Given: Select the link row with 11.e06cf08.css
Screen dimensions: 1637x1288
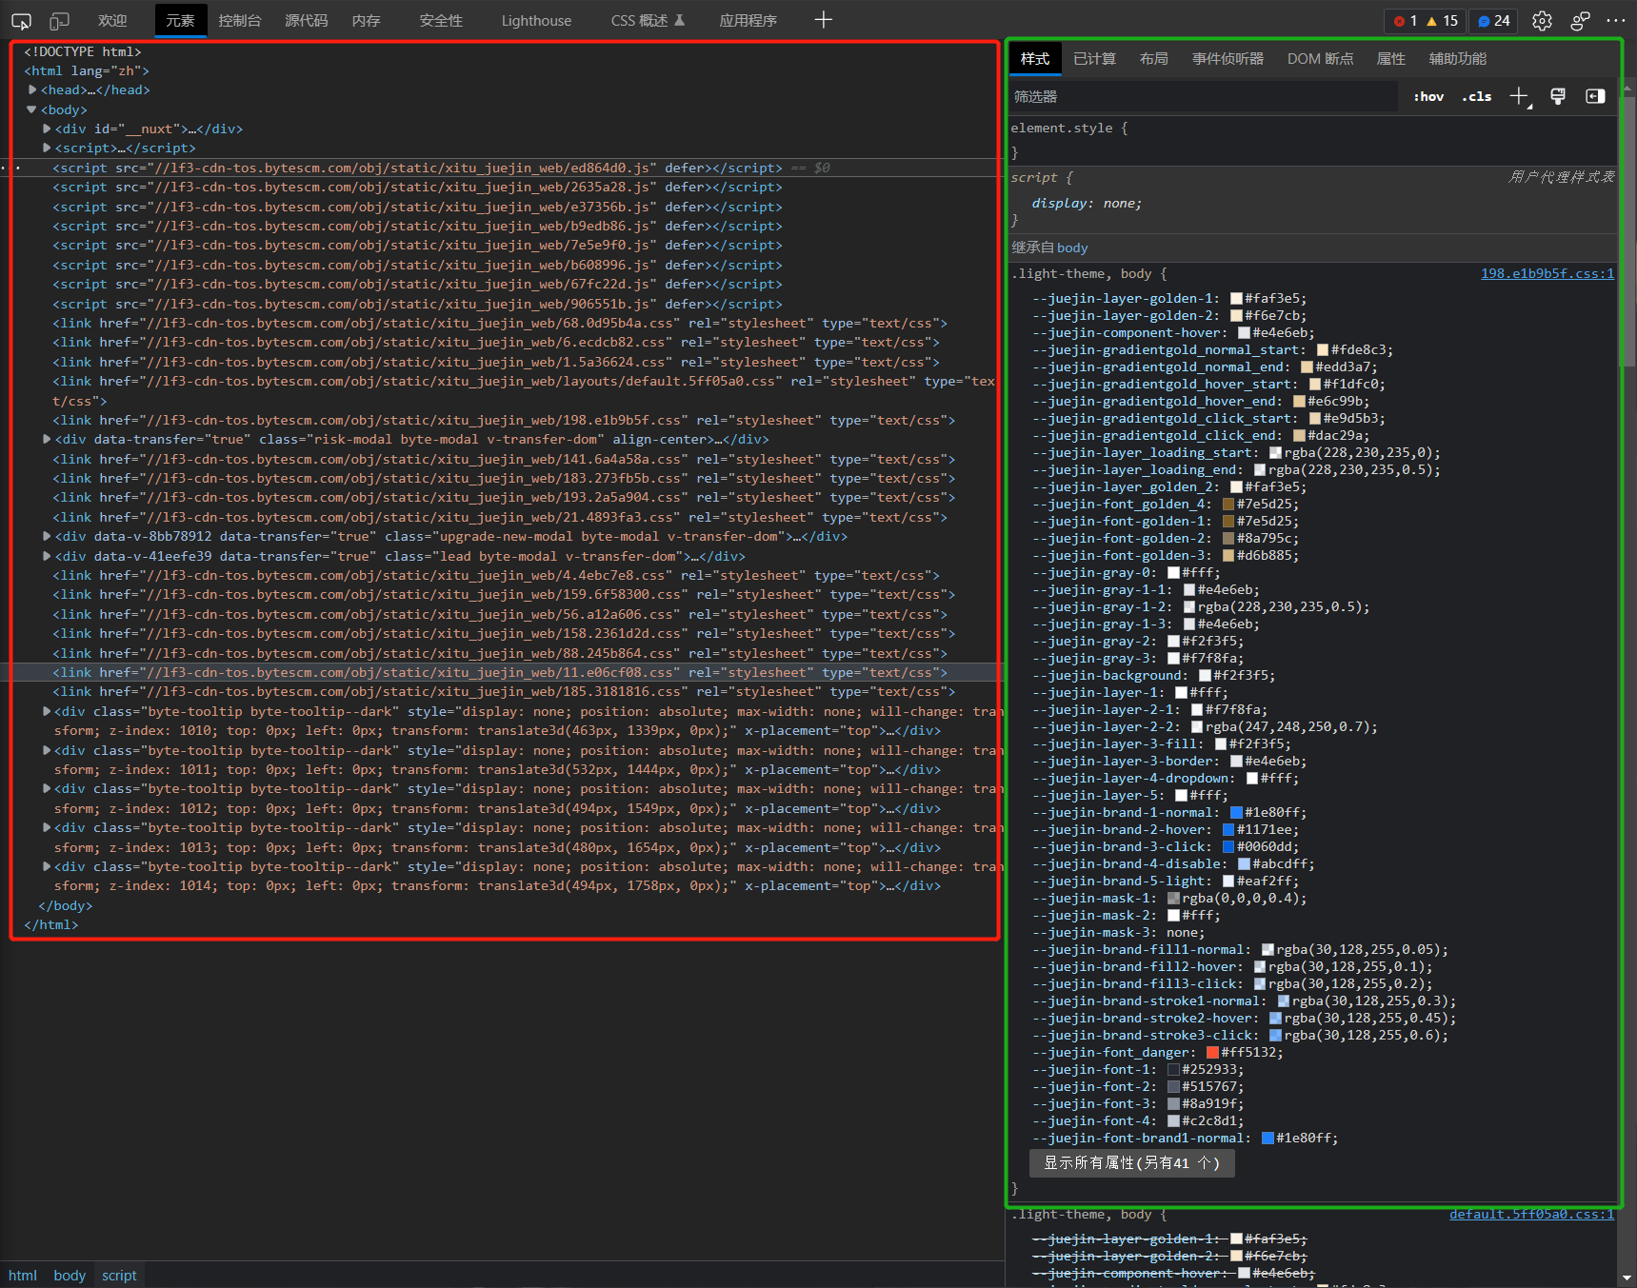Looking at the screenshot, I should (x=500, y=673).
